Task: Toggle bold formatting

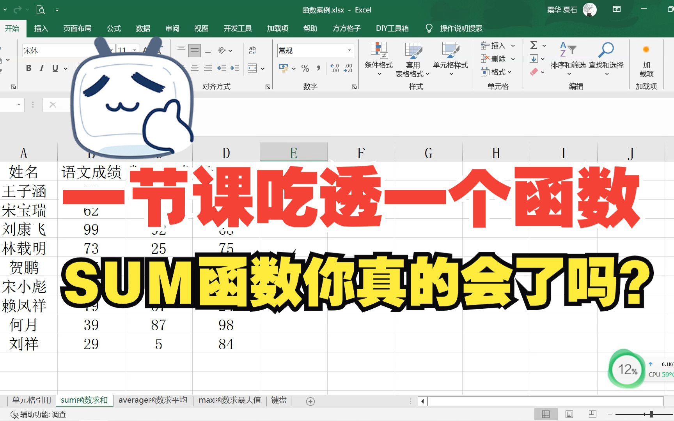Action: point(28,68)
